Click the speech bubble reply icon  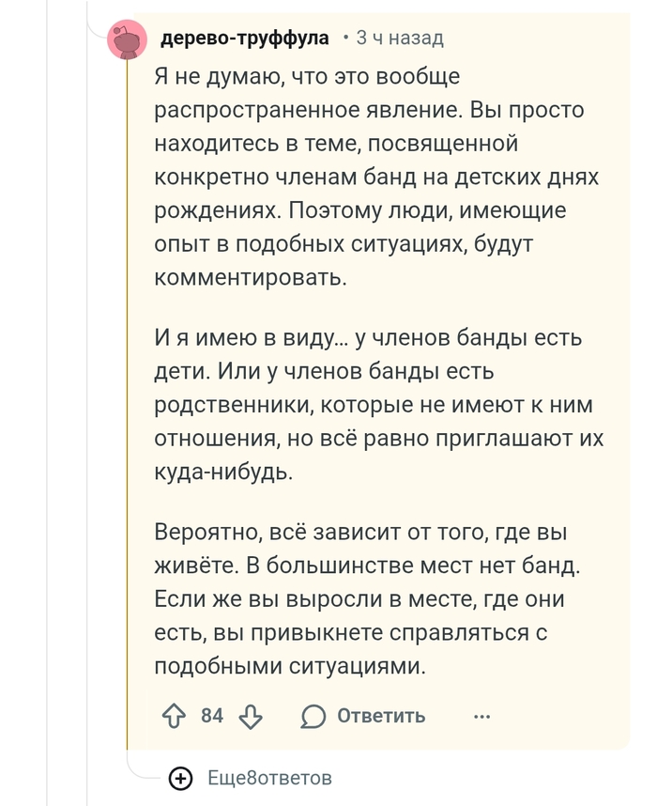click(x=313, y=717)
